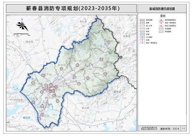Click the 黄石市 label on the map
This screenshot has height=136, width=192.
coord(26,118)
